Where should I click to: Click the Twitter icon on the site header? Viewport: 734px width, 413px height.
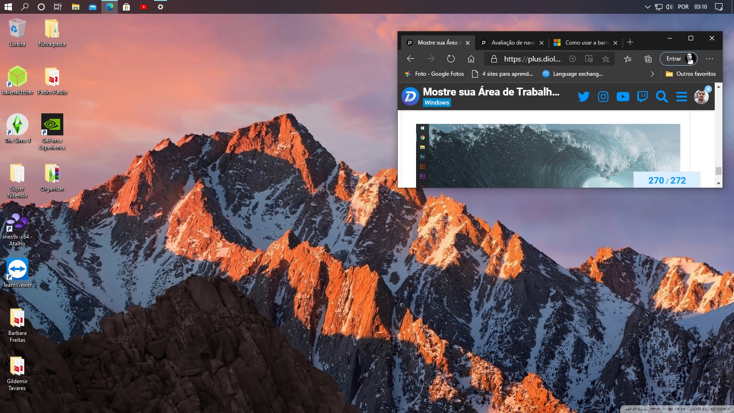pos(583,96)
